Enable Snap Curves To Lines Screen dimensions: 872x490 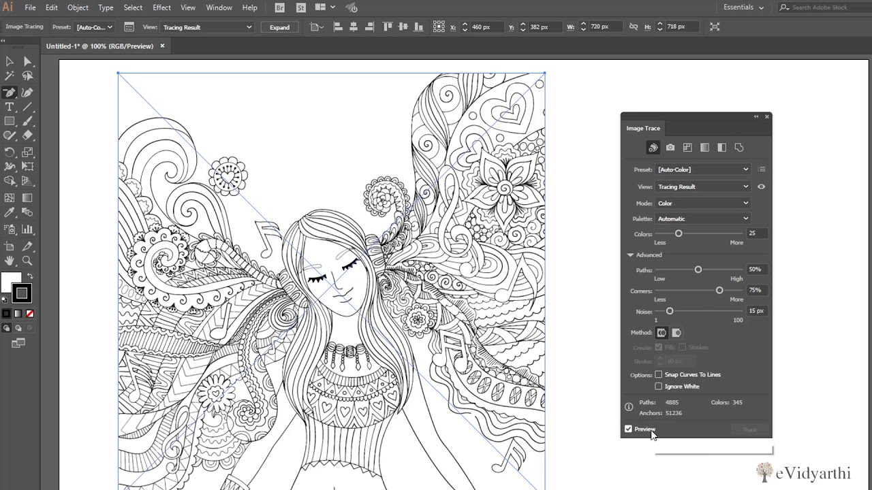point(659,375)
